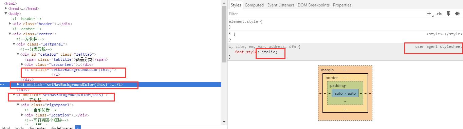
Task: Click the styles Filter input field
Action: [326, 14]
